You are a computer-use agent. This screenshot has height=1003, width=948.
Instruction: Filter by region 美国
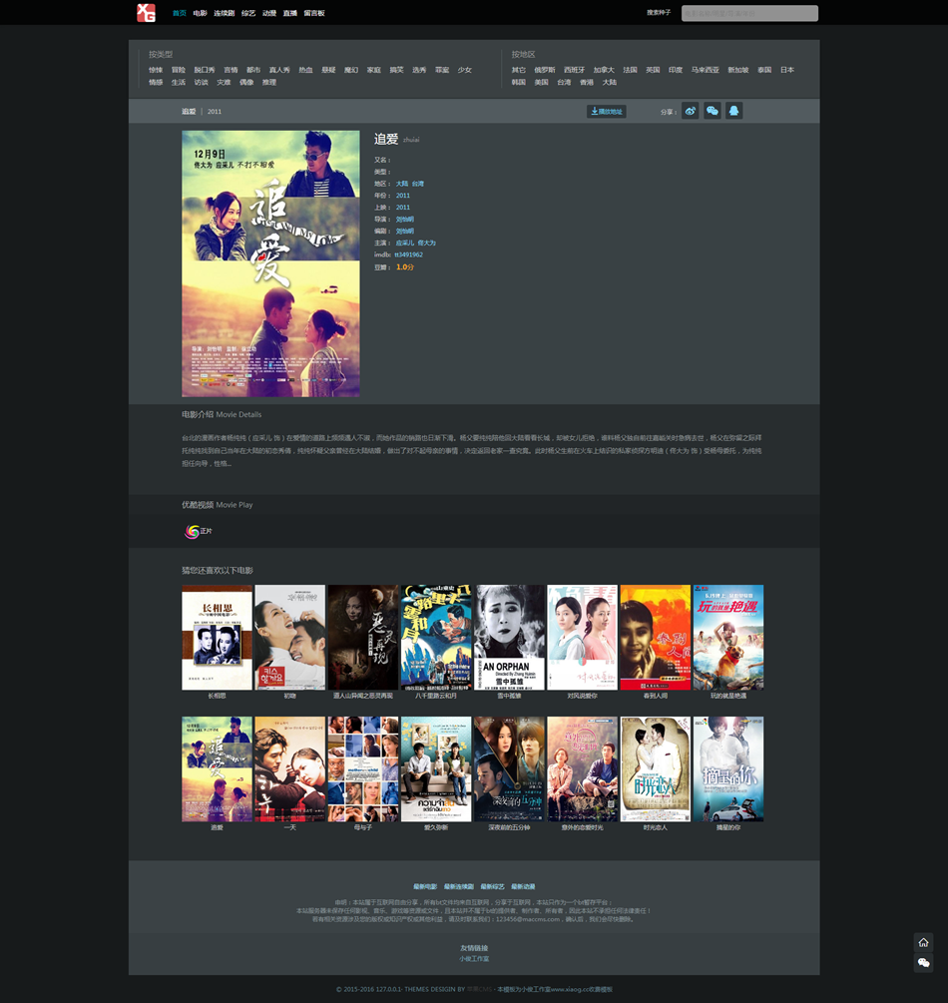541,83
